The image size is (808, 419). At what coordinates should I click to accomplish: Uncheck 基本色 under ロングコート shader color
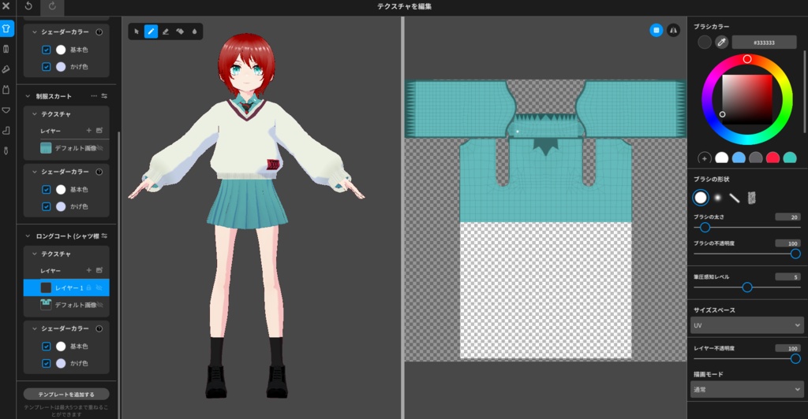pos(46,346)
